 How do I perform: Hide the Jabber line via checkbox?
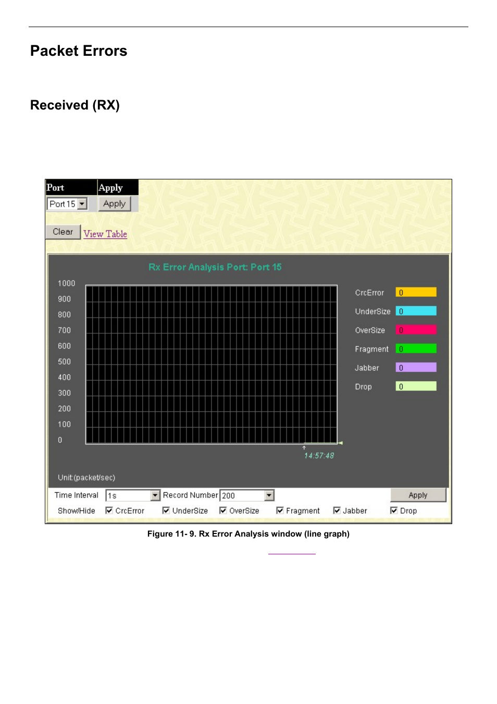[337, 511]
